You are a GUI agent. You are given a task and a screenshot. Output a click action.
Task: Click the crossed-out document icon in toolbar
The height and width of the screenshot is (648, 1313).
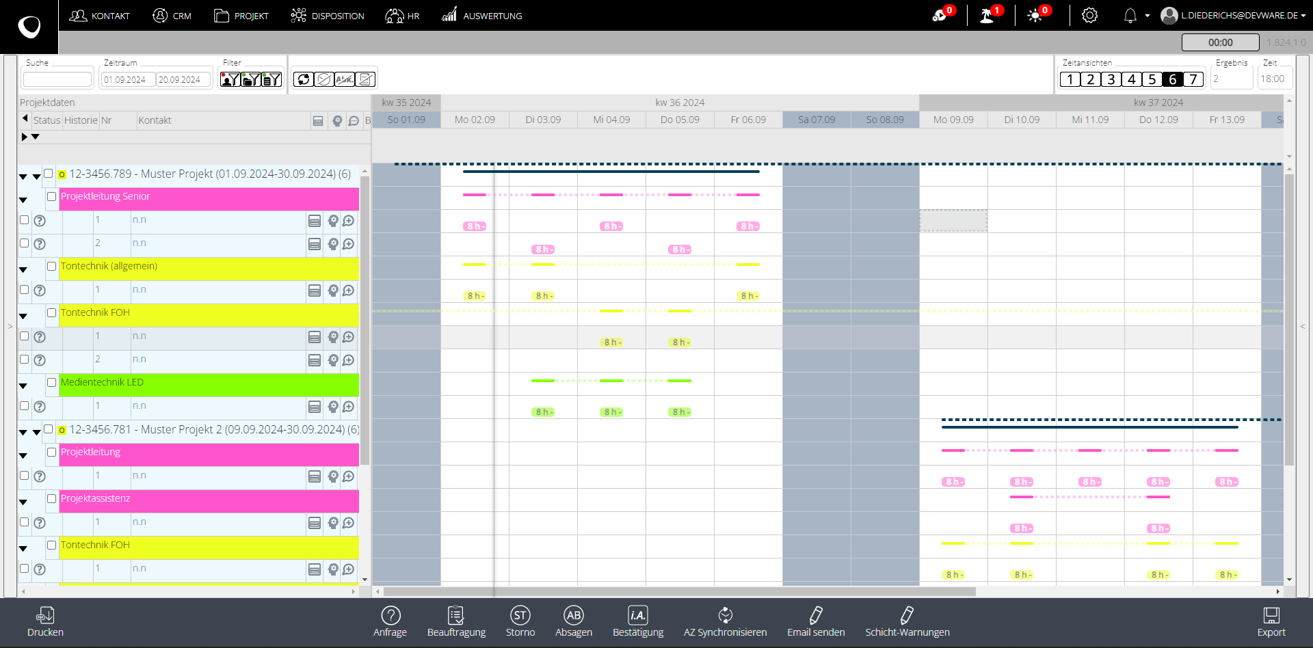(366, 79)
